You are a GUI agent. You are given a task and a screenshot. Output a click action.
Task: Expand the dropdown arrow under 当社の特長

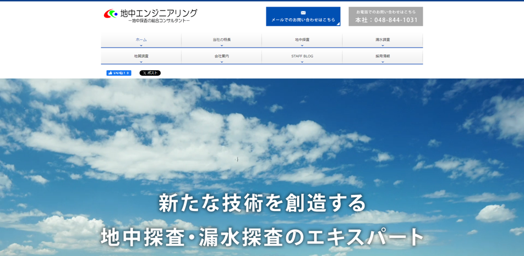[222, 46]
